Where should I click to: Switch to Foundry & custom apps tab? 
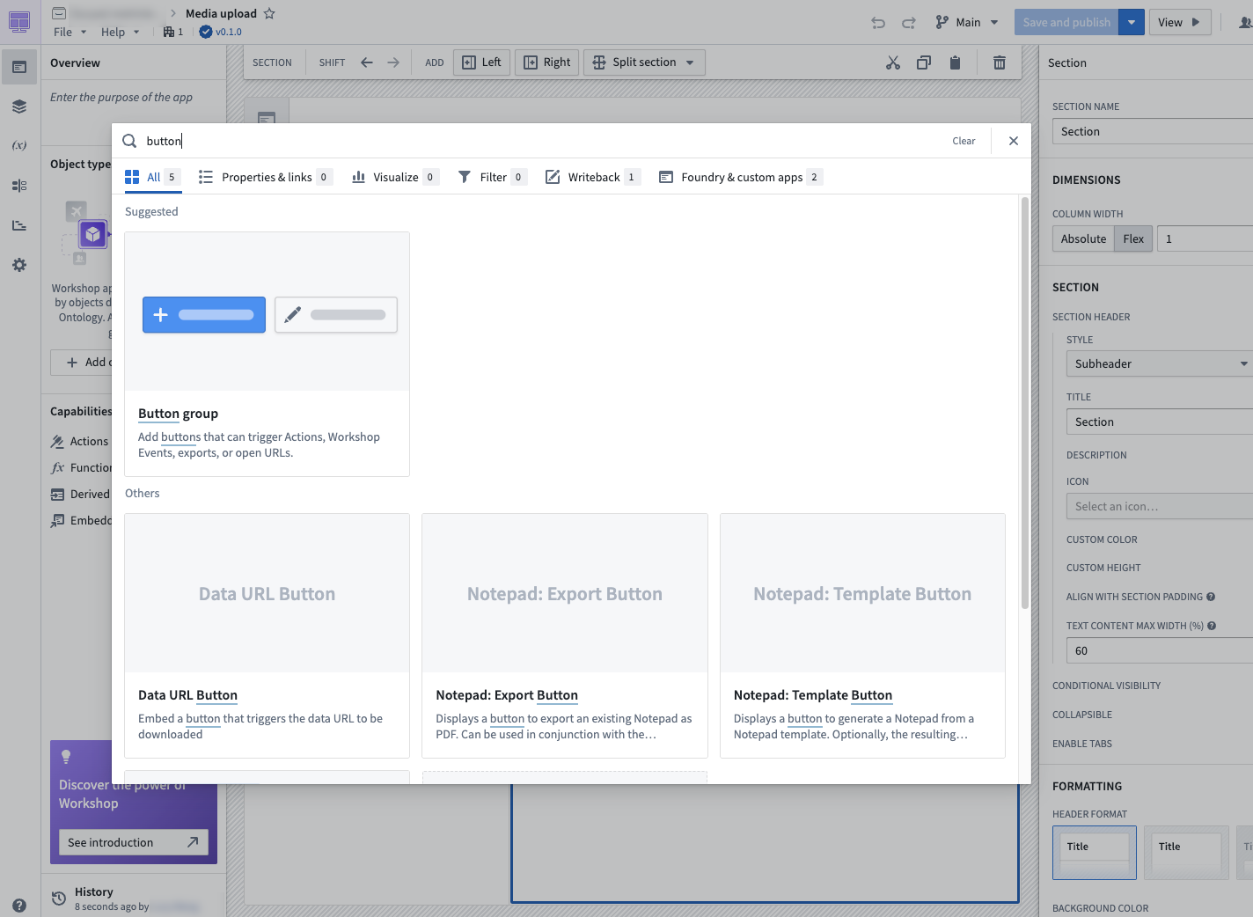coord(740,177)
